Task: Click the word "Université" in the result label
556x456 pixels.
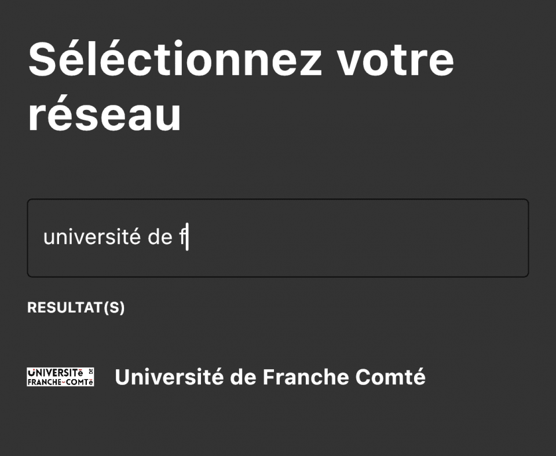Action: coord(169,377)
